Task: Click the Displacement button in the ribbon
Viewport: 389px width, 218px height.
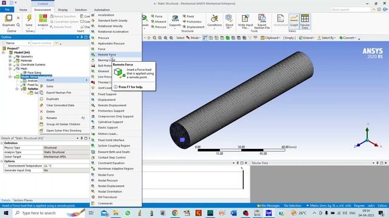Action: [x=193, y=27]
